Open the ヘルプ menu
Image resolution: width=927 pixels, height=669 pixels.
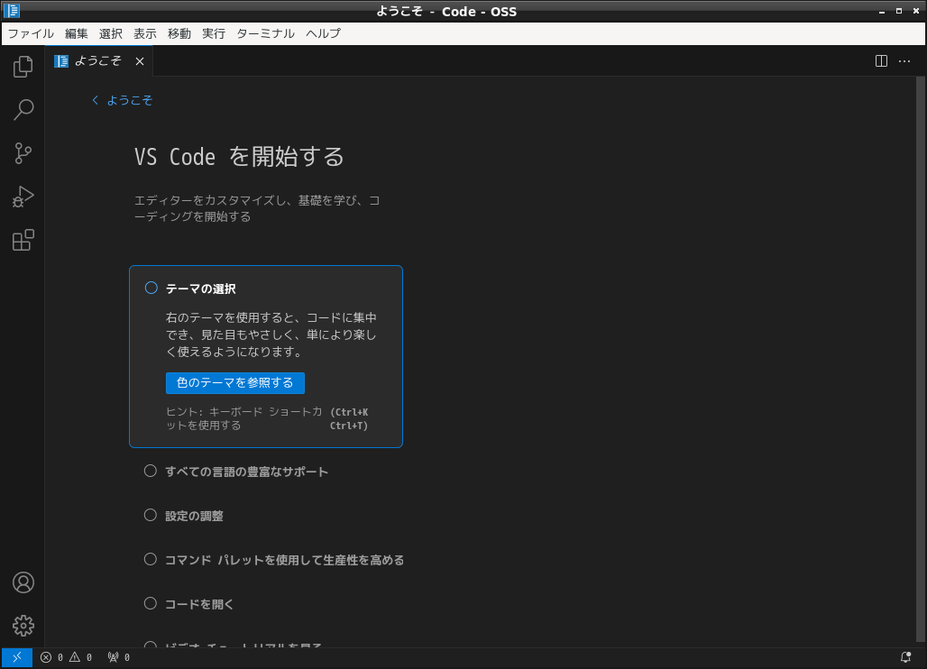coord(324,33)
